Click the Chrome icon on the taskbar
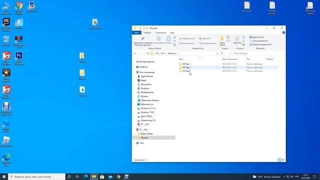 click(118, 176)
